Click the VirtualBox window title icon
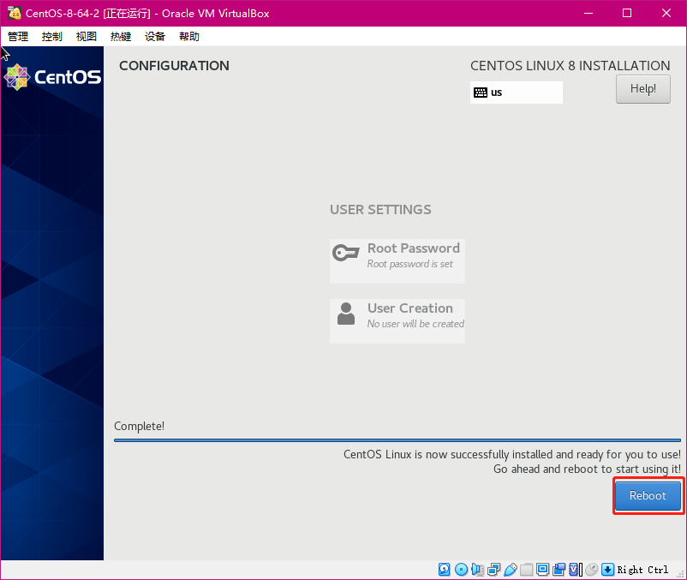Viewport: 687px width, 580px height. pos(15,13)
